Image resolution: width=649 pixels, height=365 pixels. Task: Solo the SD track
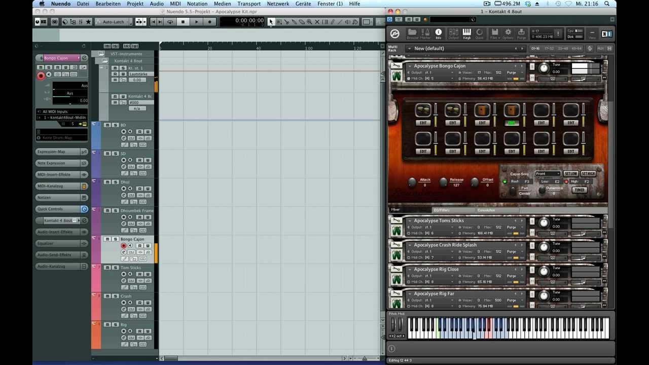(x=115, y=154)
